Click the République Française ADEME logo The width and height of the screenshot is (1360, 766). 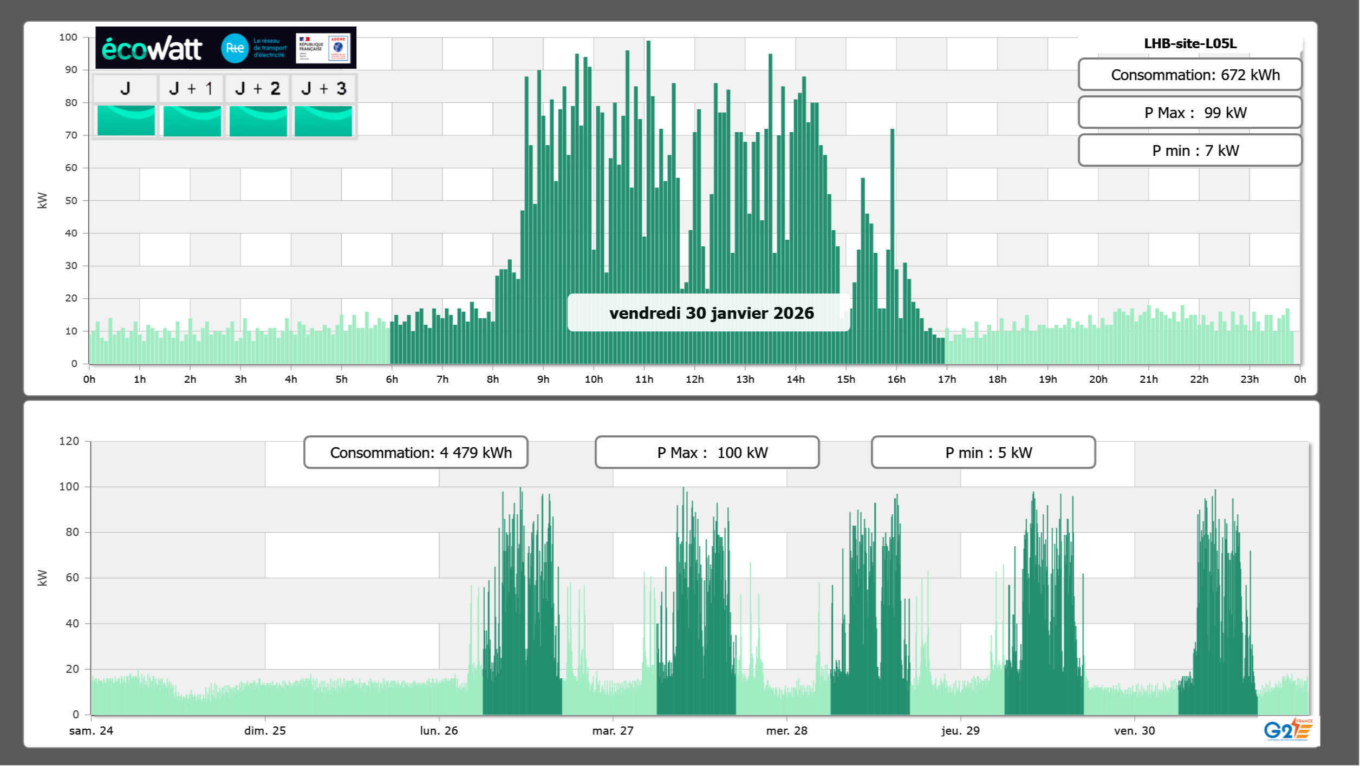coord(323,48)
